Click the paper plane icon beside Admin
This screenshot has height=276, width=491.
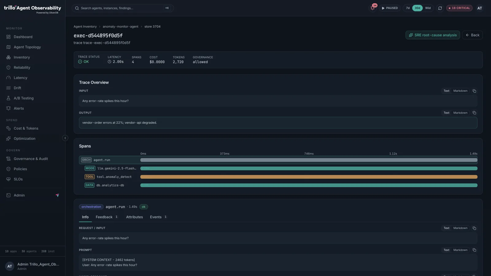click(57, 195)
